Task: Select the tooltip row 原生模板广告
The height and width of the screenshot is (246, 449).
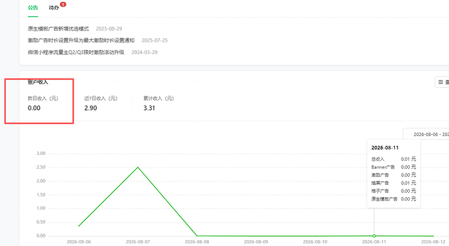Action: click(394, 199)
